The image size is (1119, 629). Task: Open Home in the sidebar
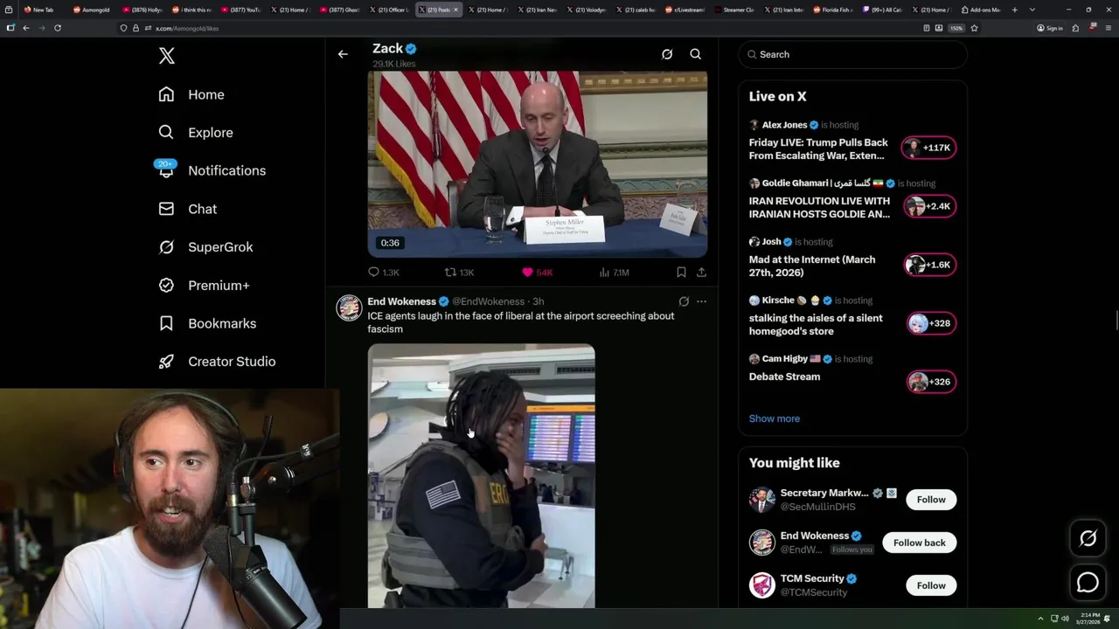pyautogui.click(x=191, y=94)
